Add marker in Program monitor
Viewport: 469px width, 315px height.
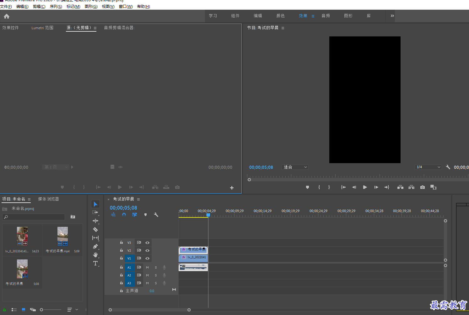click(307, 187)
